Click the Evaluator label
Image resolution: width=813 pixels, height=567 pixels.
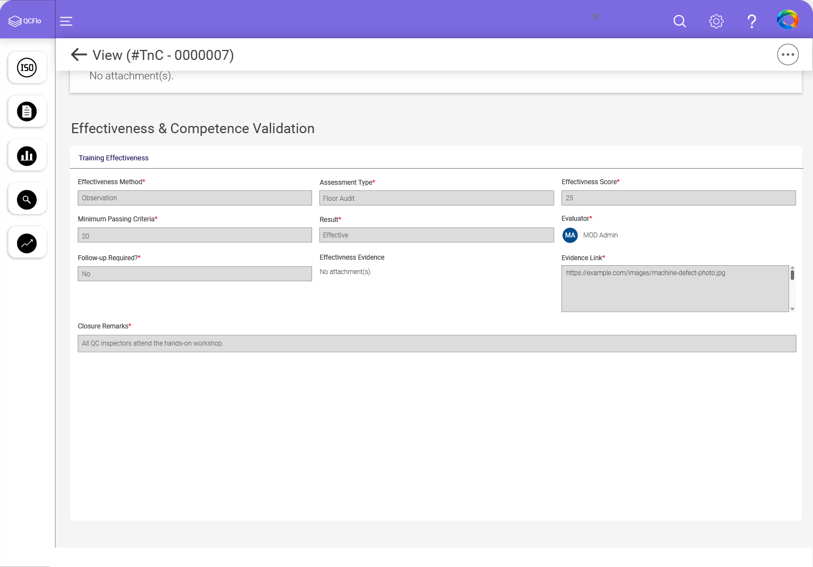[x=576, y=219]
